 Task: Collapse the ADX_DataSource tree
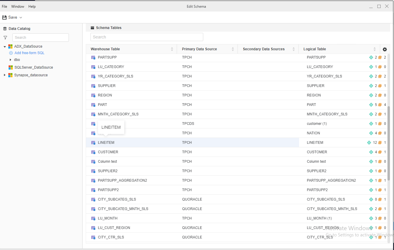point(4,46)
